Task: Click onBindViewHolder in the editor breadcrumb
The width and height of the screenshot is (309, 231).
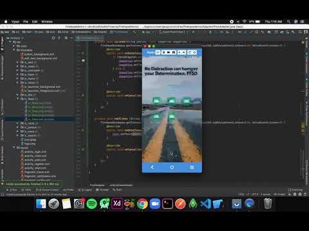Action: click(121, 185)
